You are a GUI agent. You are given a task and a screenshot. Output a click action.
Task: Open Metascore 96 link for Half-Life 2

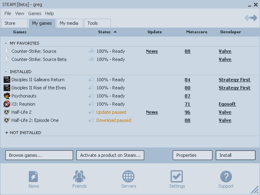coord(188,112)
